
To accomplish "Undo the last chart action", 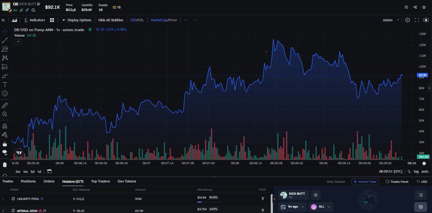I will [186, 20].
